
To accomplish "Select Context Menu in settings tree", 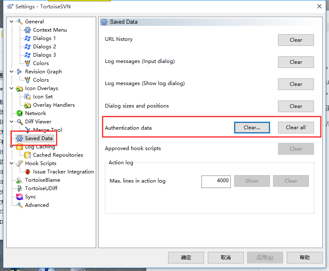I will [x=50, y=30].
